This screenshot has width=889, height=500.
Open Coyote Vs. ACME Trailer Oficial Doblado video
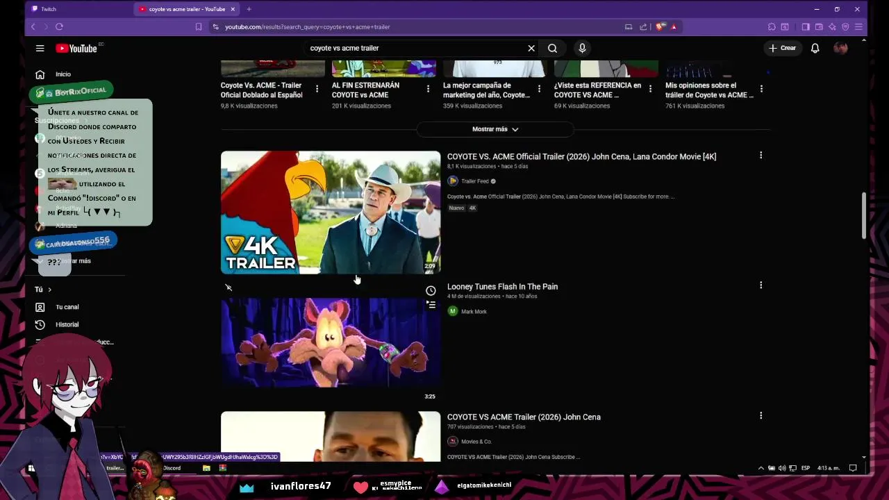click(x=262, y=90)
